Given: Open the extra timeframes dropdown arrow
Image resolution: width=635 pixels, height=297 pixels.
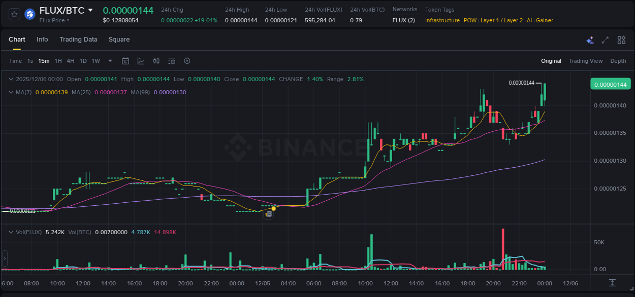Looking at the screenshot, I should point(109,61).
